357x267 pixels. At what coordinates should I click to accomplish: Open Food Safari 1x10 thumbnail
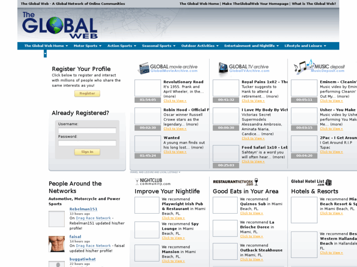(x=226, y=153)
